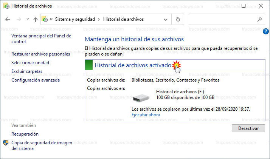Viewport: 270px width, 159px height.
Task: Open the recent locations dropdown arrow
Action: pos(27,19)
